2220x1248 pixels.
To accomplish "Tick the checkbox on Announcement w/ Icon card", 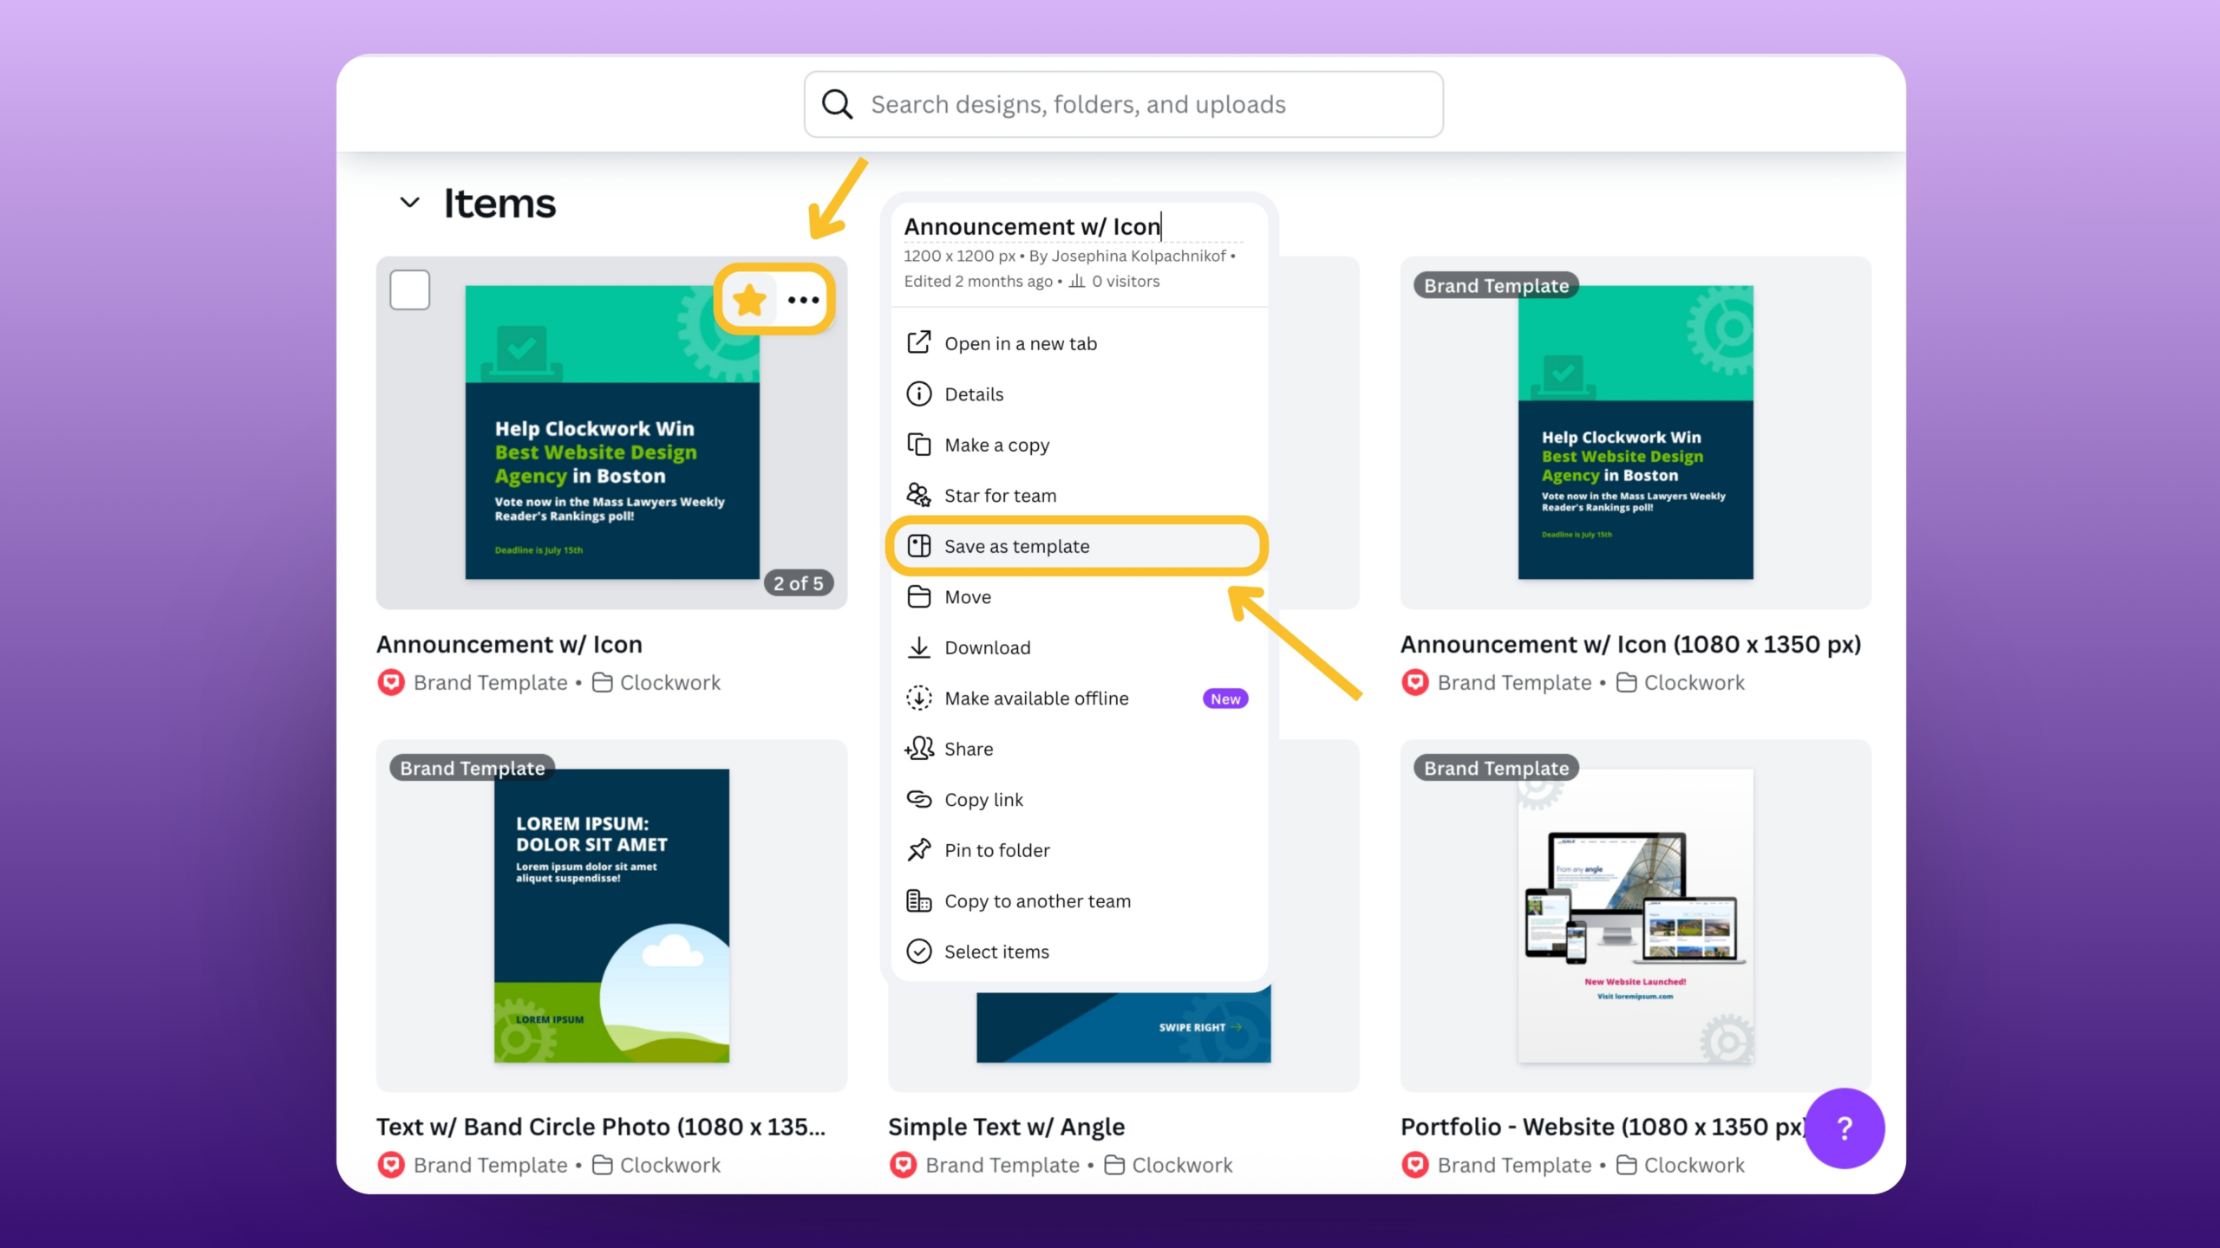I will point(410,289).
